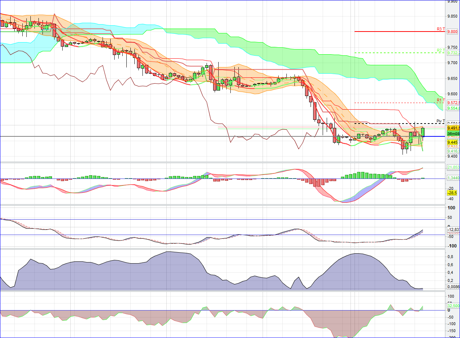The width and height of the screenshot is (460, 338).
Task: Click the green 21,853 indicator value label
Action: pyautogui.click(x=453, y=167)
